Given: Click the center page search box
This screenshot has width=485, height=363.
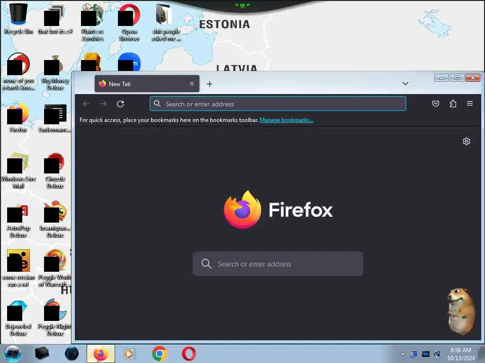Looking at the screenshot, I should click(278, 264).
